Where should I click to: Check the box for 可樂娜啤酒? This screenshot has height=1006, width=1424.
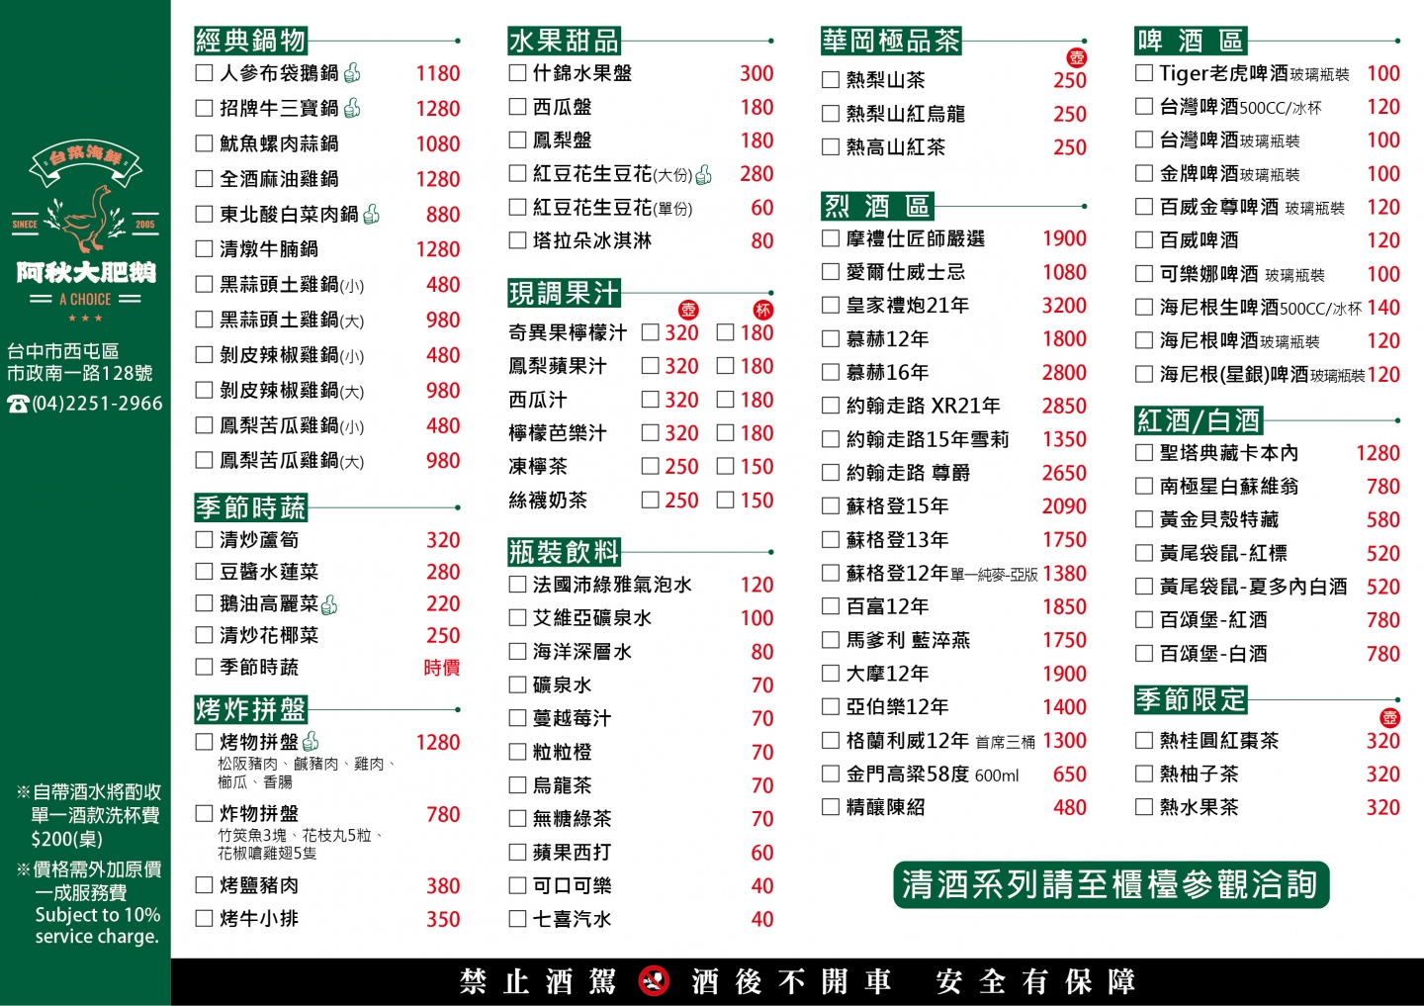pyautogui.click(x=1144, y=274)
